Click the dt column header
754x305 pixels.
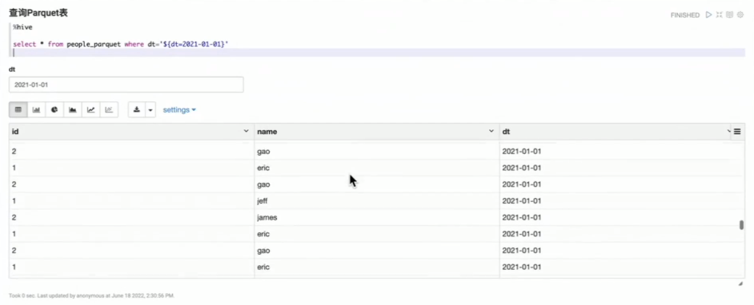tap(616, 132)
